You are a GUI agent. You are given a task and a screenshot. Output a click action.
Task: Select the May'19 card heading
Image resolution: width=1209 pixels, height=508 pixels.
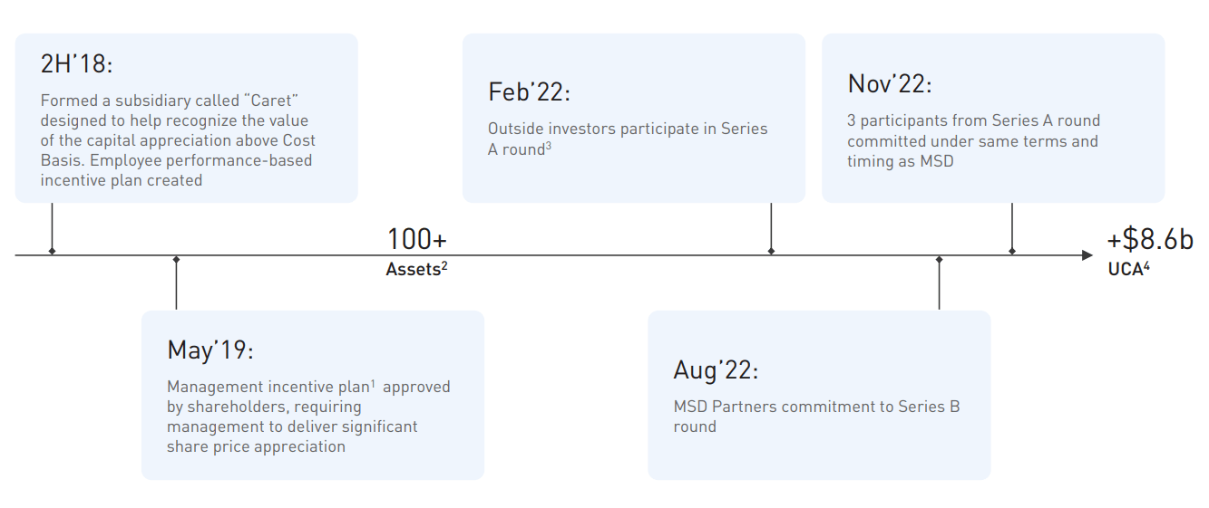pos(210,350)
